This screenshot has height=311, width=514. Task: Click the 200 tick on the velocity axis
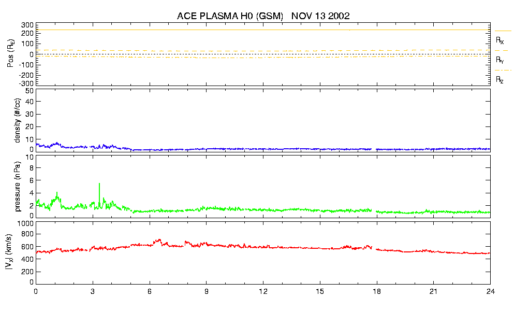(27, 272)
